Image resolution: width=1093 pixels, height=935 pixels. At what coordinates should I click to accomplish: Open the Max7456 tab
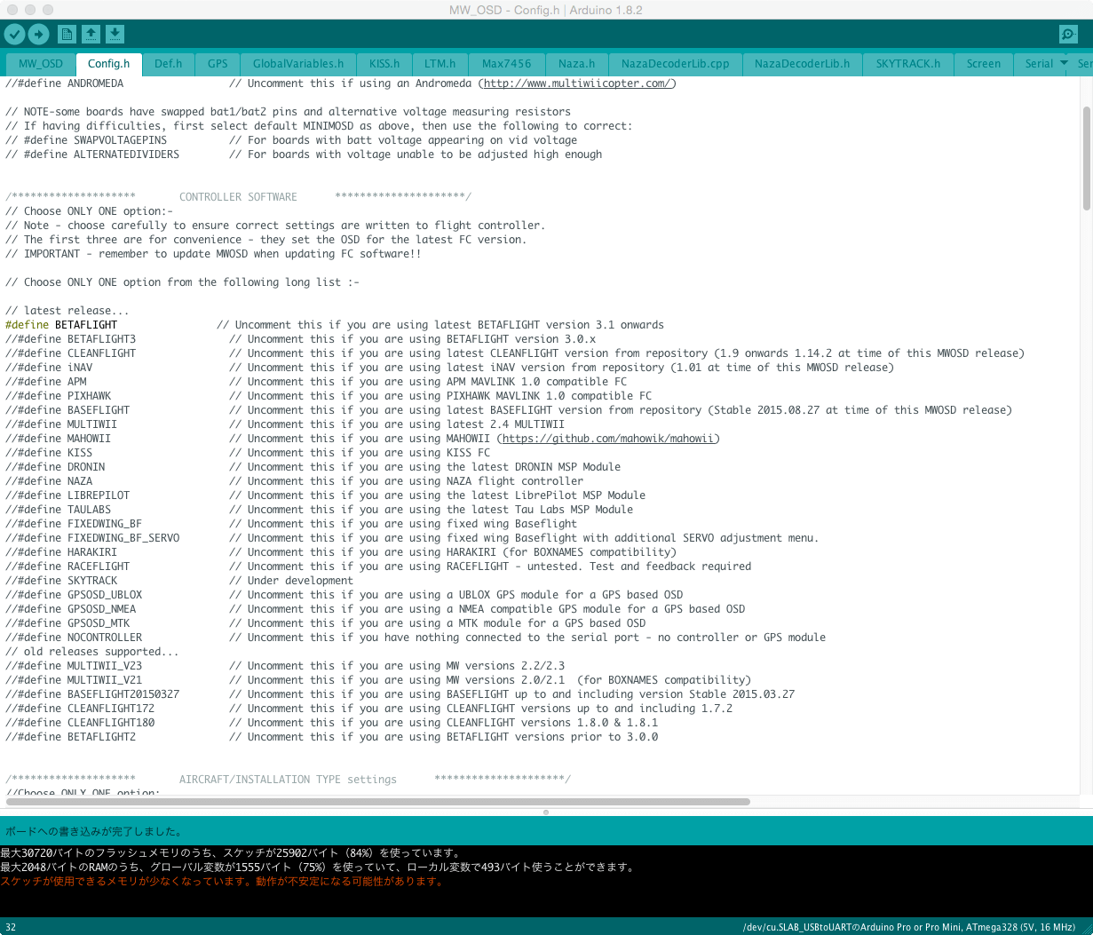[507, 64]
